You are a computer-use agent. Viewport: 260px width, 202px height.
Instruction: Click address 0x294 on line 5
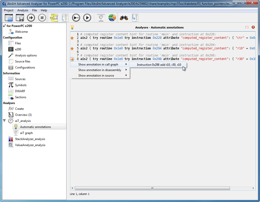(157, 48)
